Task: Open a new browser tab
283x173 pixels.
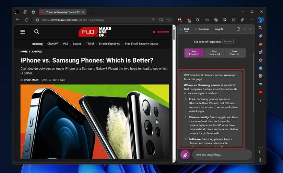Action: (x=91, y=12)
